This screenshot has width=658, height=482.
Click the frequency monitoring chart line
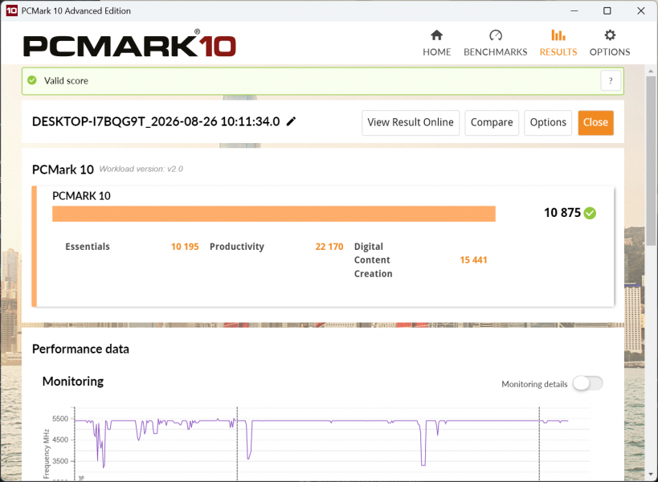(x=321, y=421)
